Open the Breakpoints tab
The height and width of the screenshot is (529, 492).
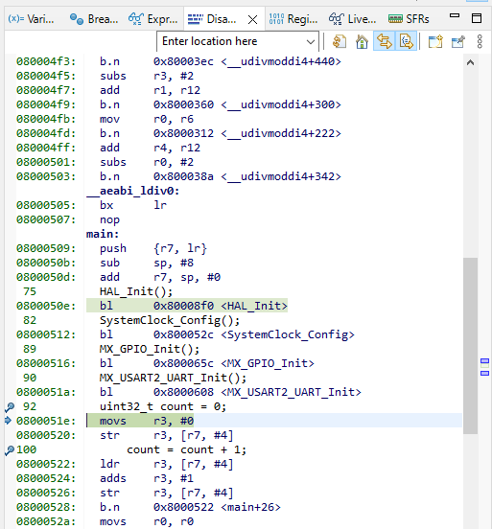(x=94, y=19)
